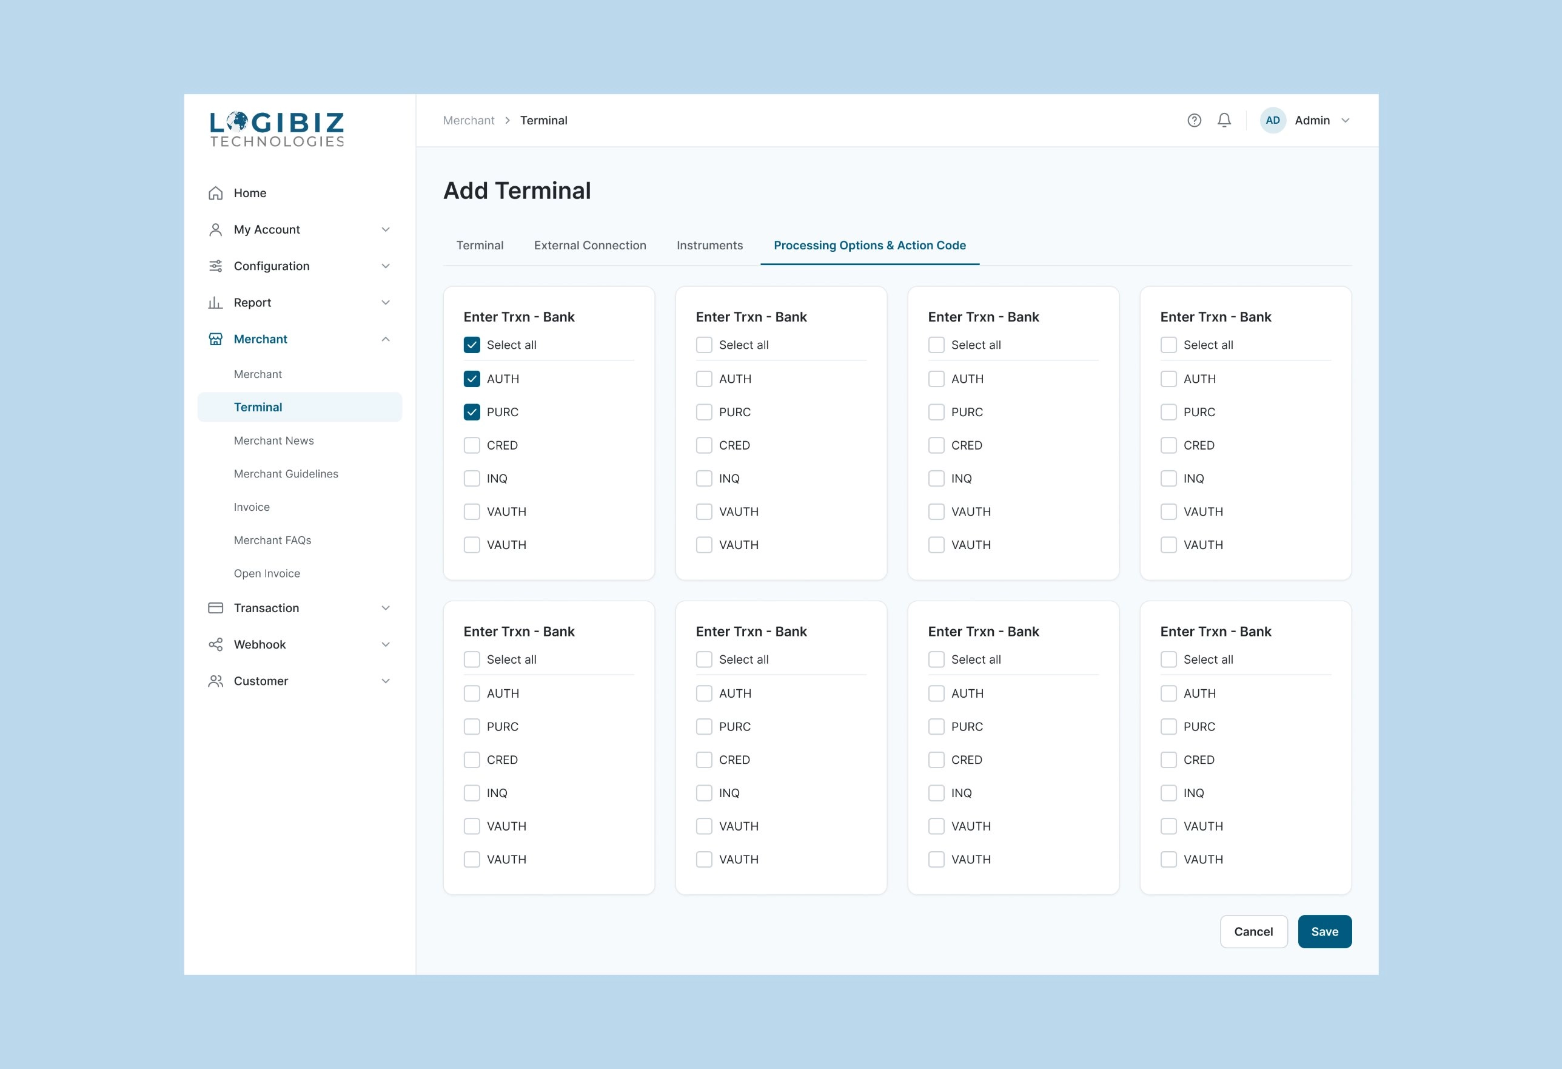
Task: Expand Report menu chevron
Action: pyautogui.click(x=386, y=303)
